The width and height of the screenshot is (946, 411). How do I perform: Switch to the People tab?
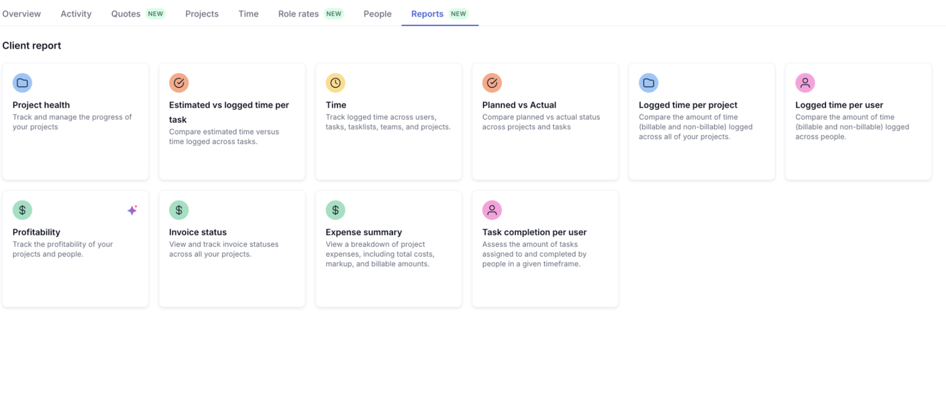point(377,14)
